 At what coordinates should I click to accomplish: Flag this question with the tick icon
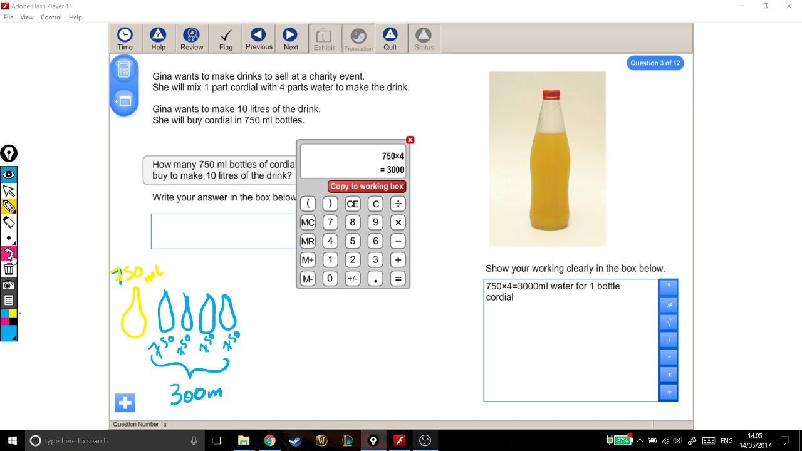[x=226, y=39]
